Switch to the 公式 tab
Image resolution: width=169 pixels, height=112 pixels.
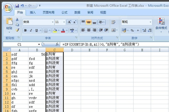click(x=65, y=12)
